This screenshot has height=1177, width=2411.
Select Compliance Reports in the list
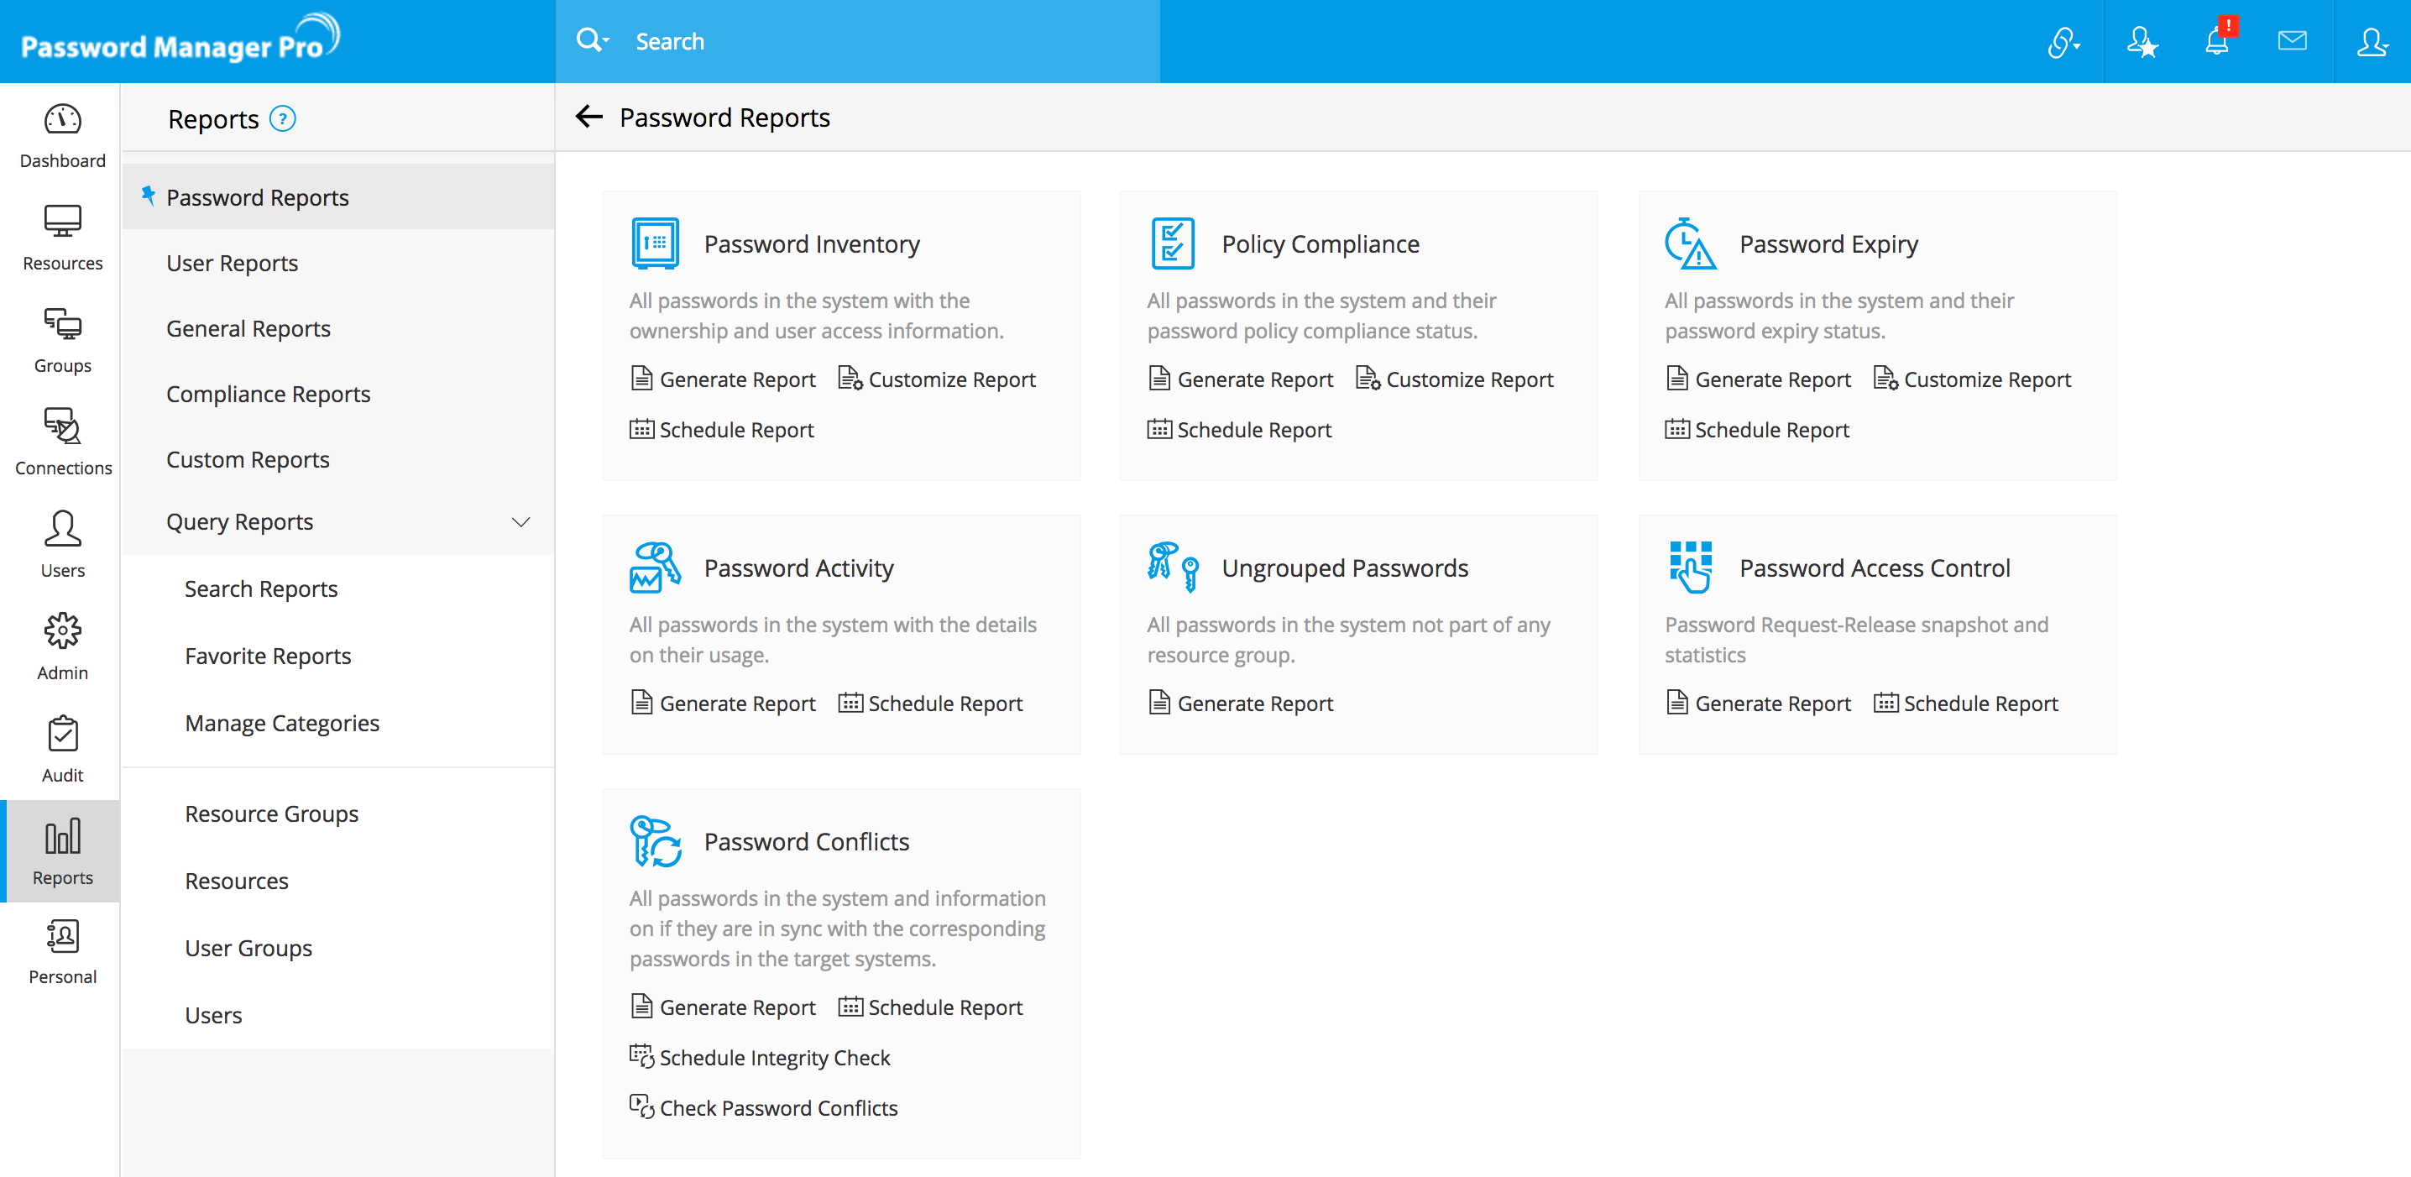pyautogui.click(x=268, y=394)
